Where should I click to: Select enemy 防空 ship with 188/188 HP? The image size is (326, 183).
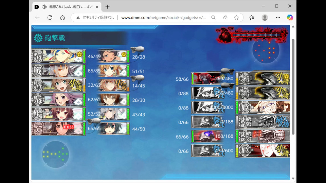click(263, 136)
